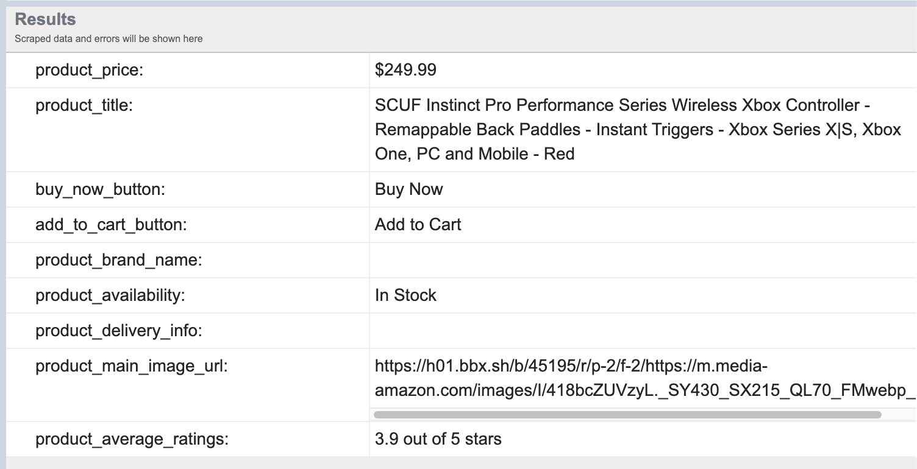Click the product_brand_name field label
The image size is (917, 469).
118,260
